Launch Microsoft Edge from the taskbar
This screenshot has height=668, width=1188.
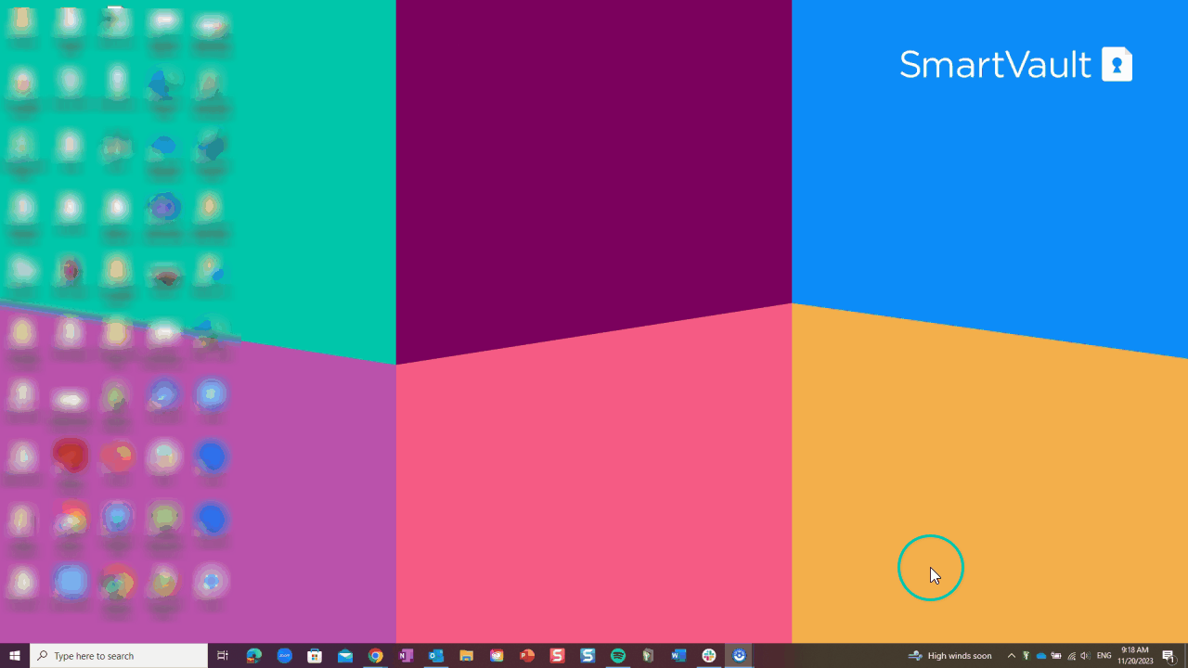coord(253,656)
